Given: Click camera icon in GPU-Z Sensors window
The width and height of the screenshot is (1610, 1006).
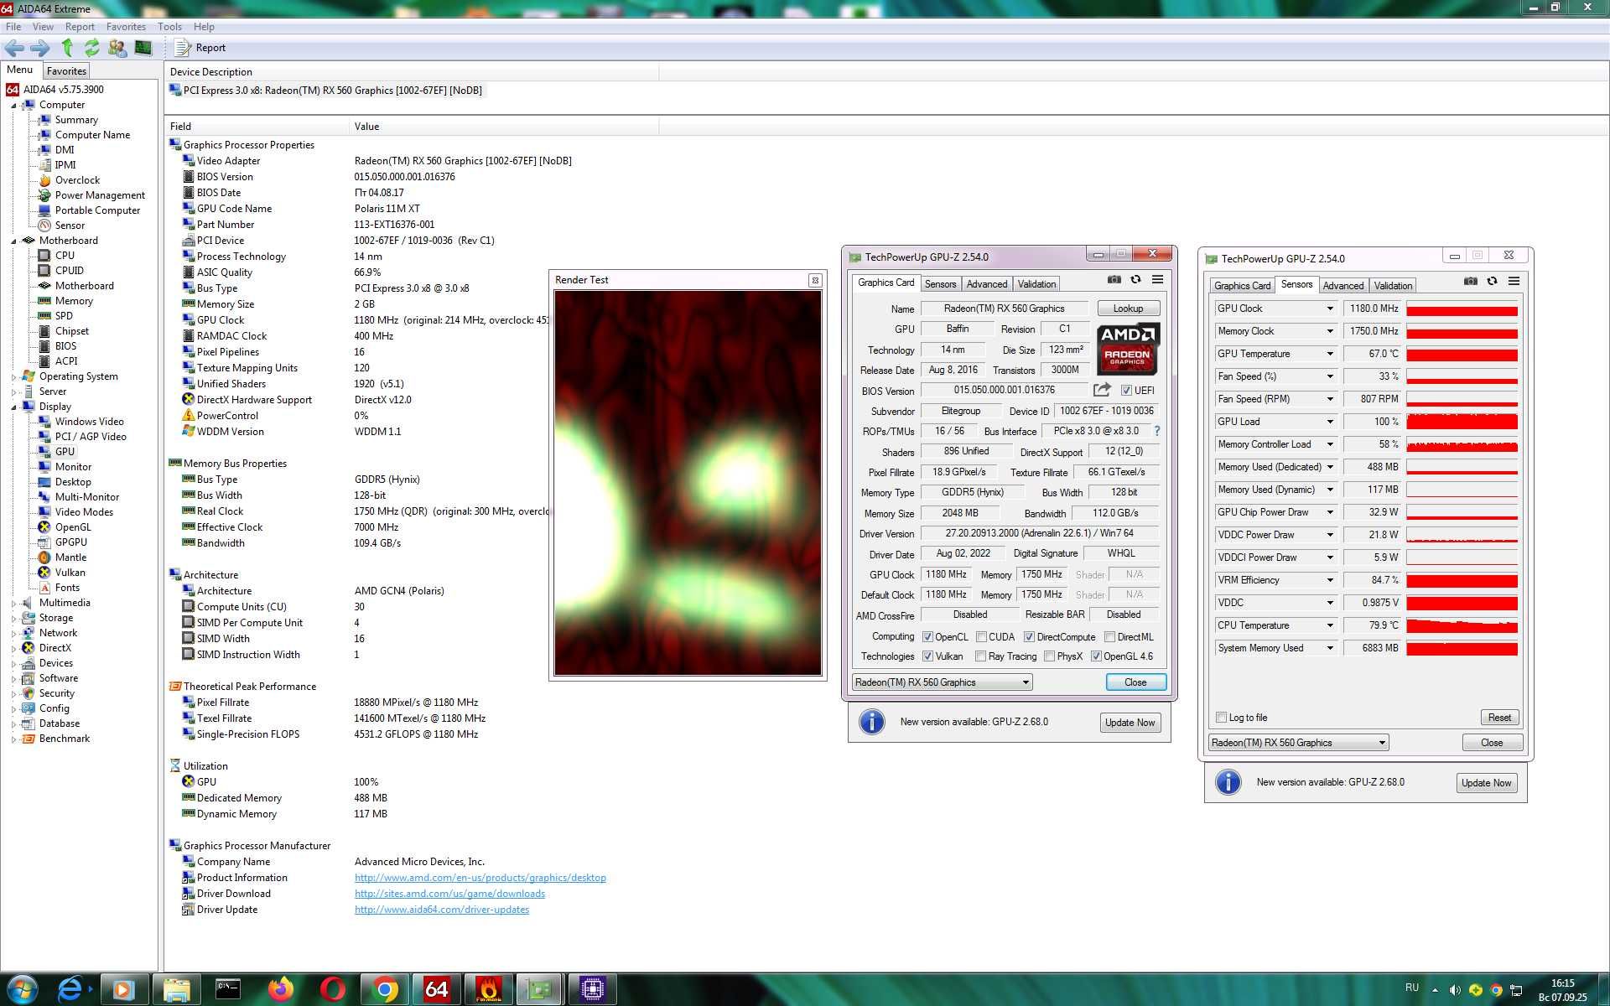Looking at the screenshot, I should [1470, 282].
